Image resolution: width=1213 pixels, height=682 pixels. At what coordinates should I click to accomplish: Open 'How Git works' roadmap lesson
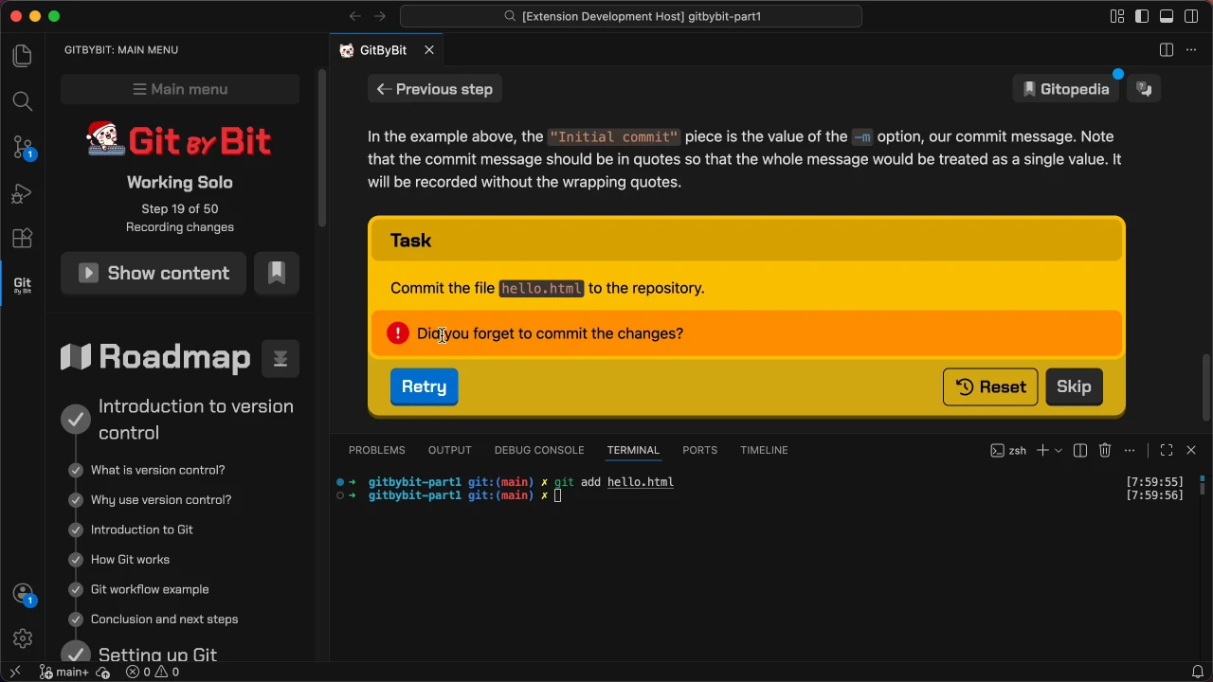coord(130,560)
